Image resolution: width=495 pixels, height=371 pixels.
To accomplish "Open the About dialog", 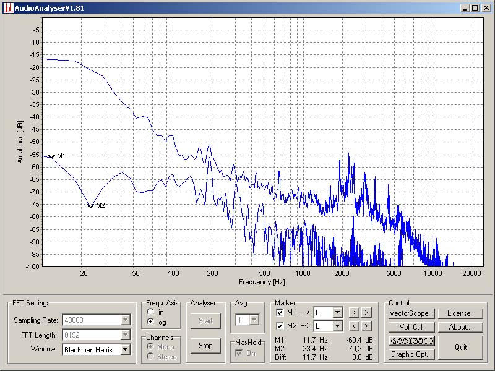I will 460,327.
